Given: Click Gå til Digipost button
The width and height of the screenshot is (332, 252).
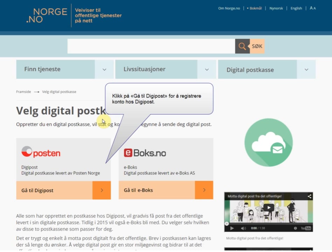Looking at the screenshot, I should [54, 190].
